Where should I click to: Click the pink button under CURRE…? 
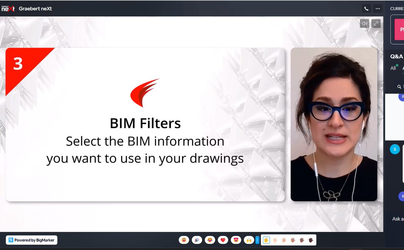tap(399, 30)
